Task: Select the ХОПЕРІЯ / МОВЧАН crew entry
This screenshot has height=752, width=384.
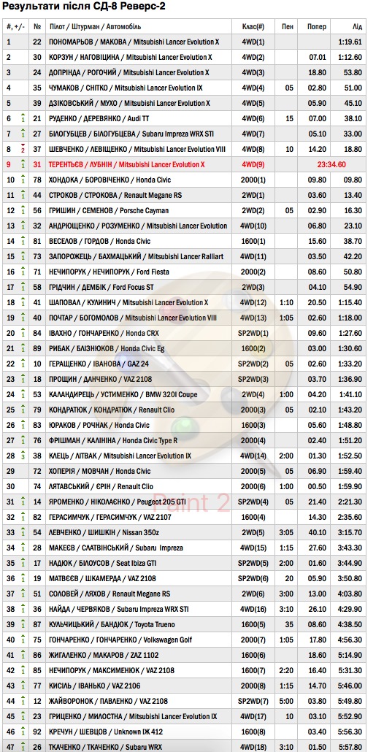Action: (x=100, y=472)
